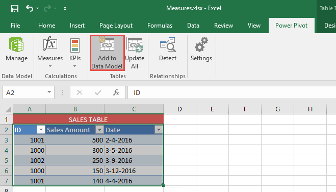336x192 pixels.
Task: Select the Power Pivot tab
Action: click(291, 26)
